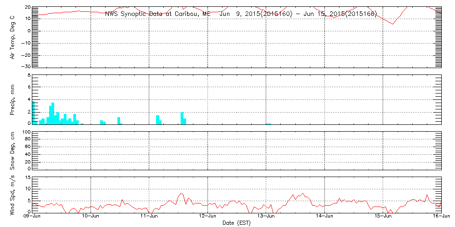Click the Snow Dep, cm axis label
Image resolution: width=455 pixels, height=227 pixels.
[x=13, y=150]
